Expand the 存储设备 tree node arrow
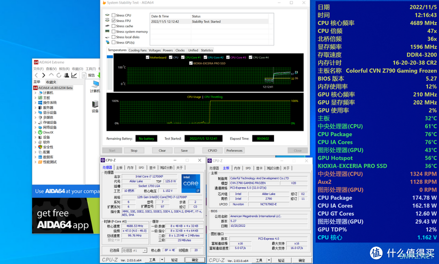This screenshot has width=439, height=264. (35, 122)
